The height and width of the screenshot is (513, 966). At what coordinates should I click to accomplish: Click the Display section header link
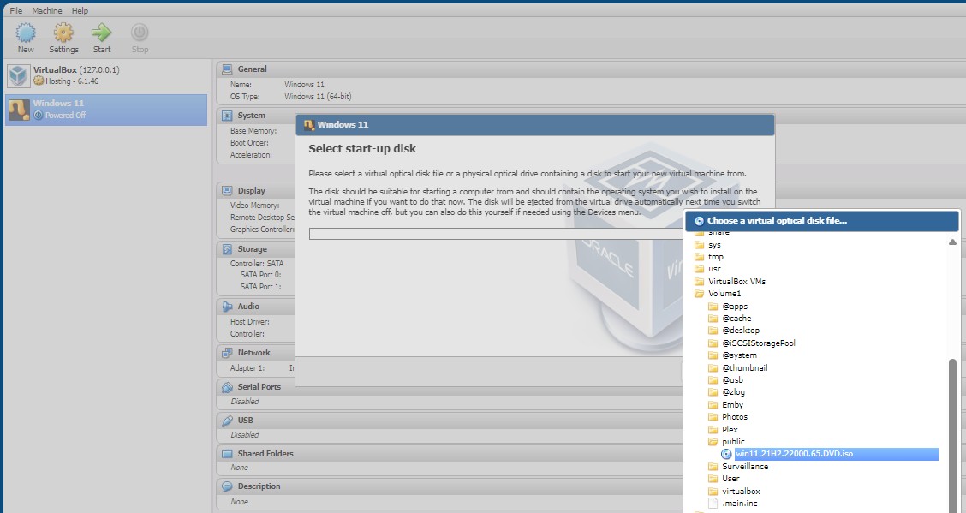[252, 190]
